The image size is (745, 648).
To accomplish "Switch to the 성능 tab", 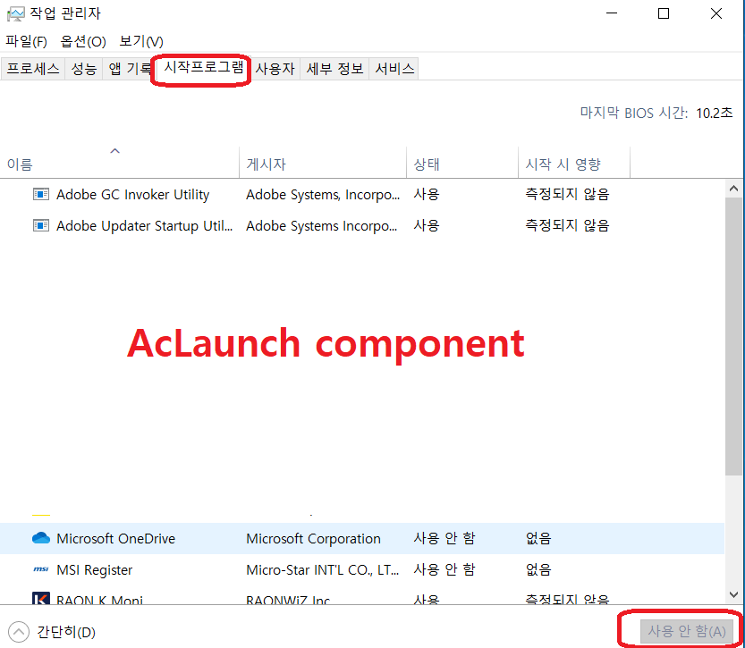I will tap(84, 69).
